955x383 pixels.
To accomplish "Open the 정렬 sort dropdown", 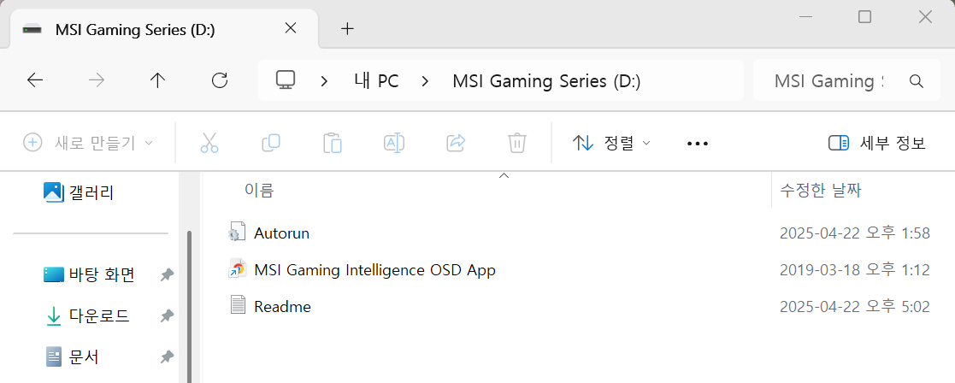I will click(x=611, y=144).
